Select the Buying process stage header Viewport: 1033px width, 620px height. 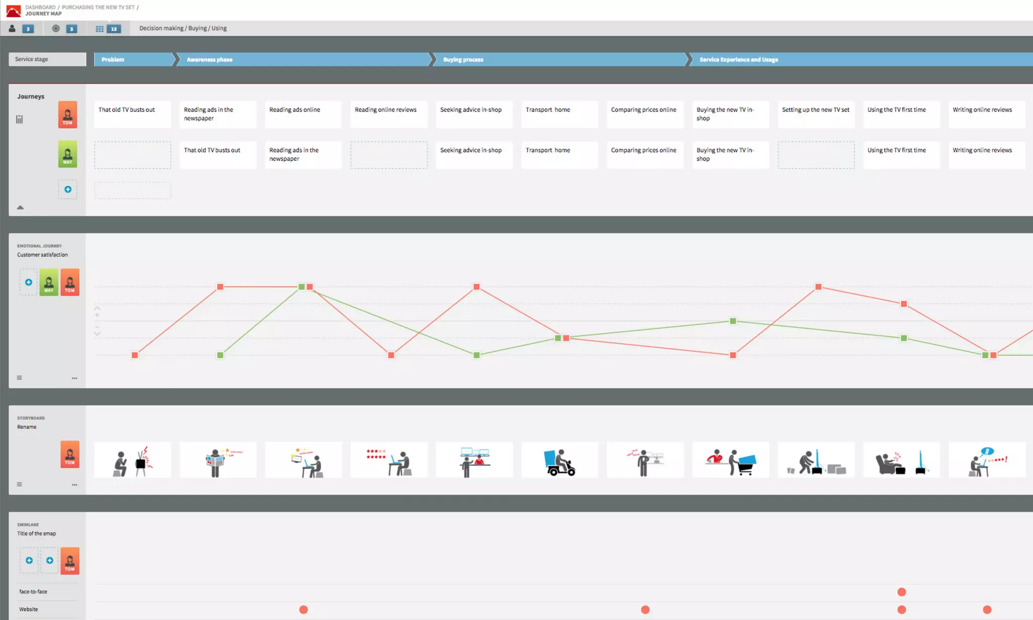[463, 60]
